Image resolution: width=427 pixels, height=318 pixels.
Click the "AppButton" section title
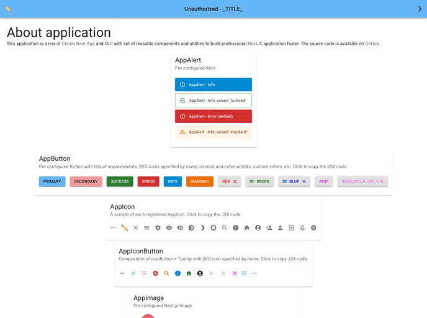(x=55, y=158)
